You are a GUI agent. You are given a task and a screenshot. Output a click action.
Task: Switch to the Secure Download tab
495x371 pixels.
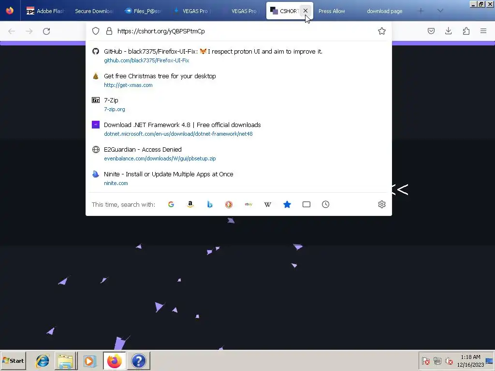click(95, 11)
